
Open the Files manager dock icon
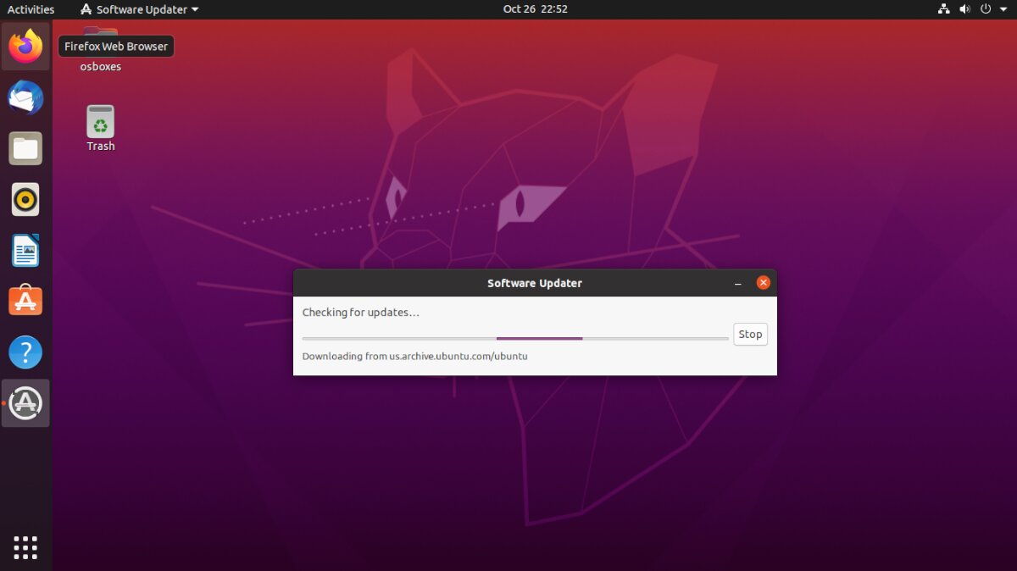point(25,148)
